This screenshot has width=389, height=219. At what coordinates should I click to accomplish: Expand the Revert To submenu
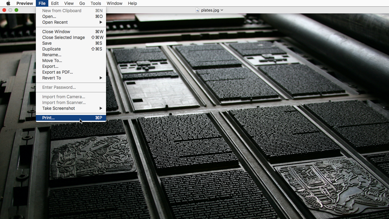[x=71, y=78]
